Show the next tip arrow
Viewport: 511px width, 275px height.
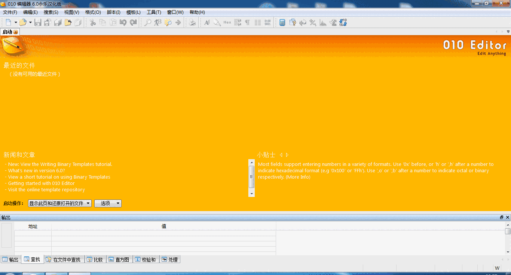(287, 155)
